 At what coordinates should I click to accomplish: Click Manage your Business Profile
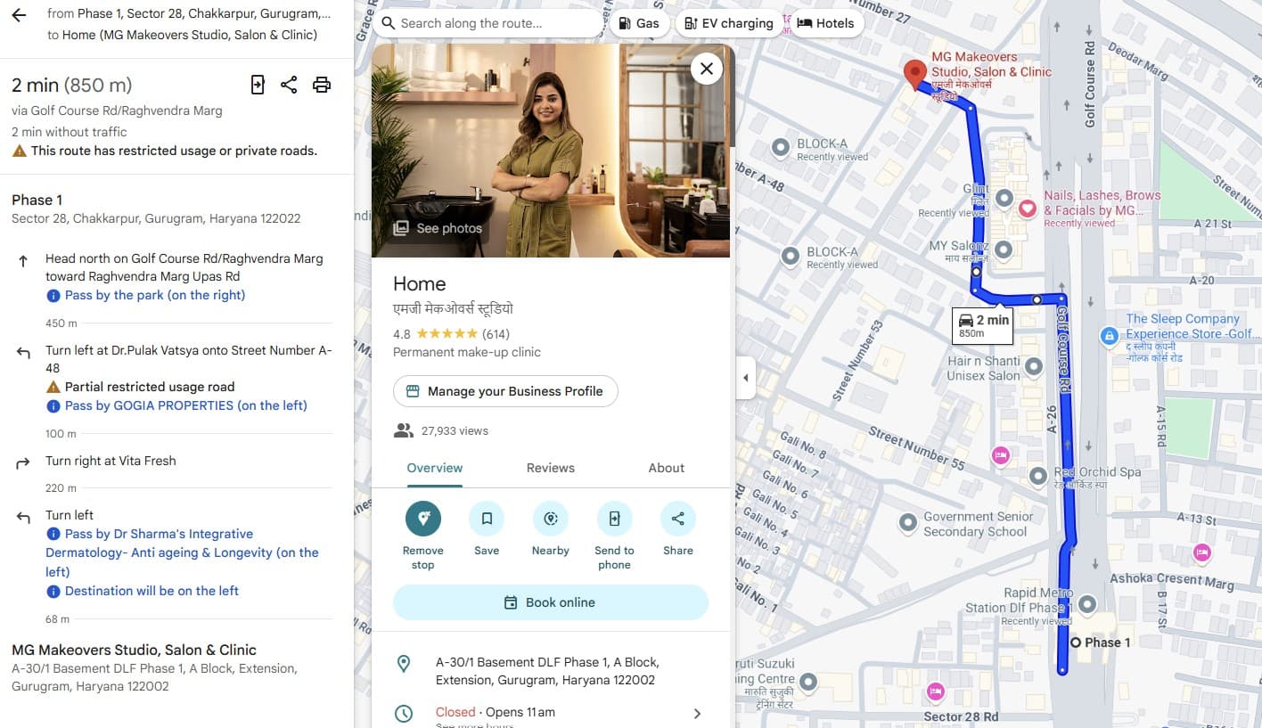tap(505, 391)
